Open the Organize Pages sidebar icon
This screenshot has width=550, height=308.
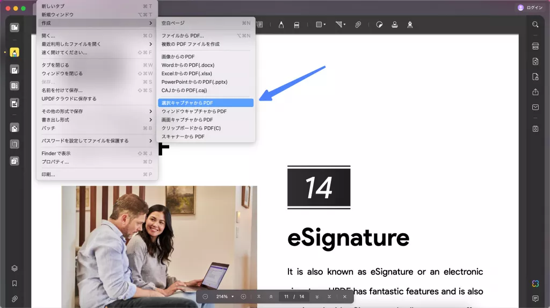point(15,128)
